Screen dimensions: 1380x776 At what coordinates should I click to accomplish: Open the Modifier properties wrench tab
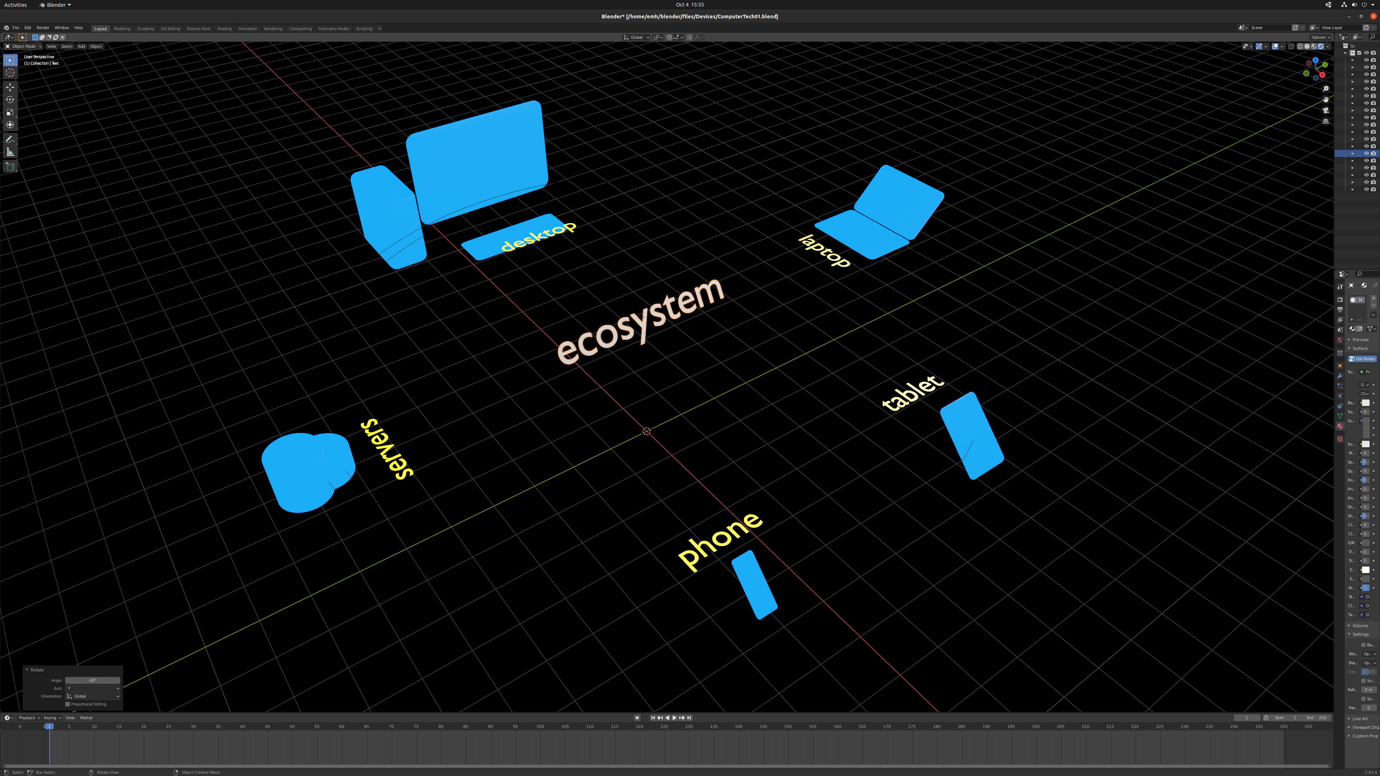[1340, 376]
